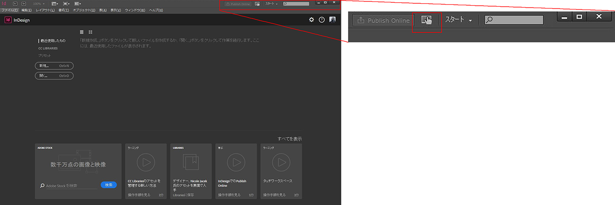The height and width of the screenshot is (205, 615).
Task: Click the touch workspace icon in the enlarged inset
Action: tap(426, 20)
